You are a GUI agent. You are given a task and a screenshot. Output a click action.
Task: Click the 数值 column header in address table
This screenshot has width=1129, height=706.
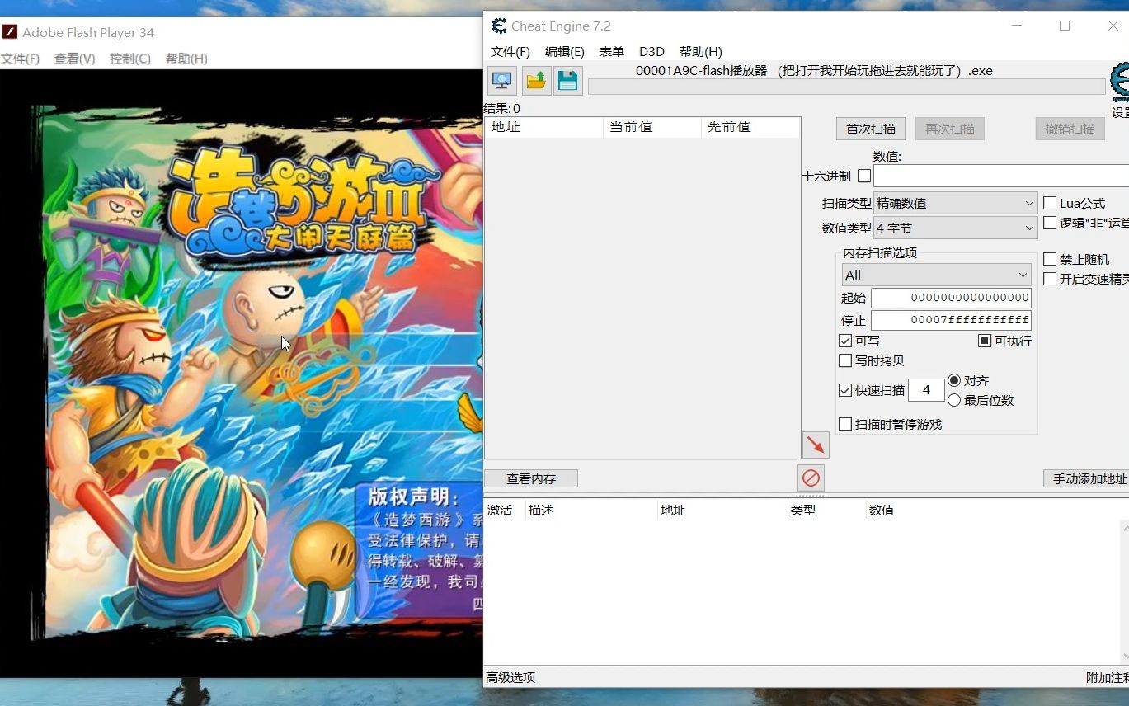882,511
